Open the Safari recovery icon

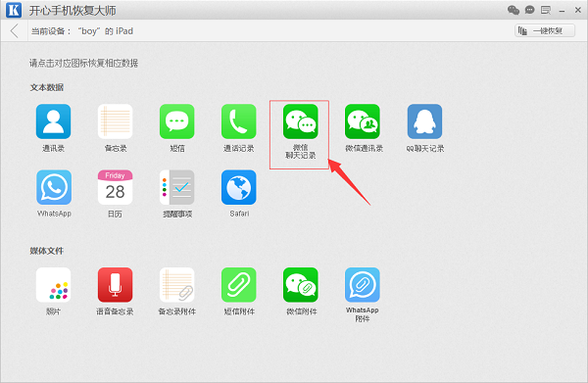[239, 187]
